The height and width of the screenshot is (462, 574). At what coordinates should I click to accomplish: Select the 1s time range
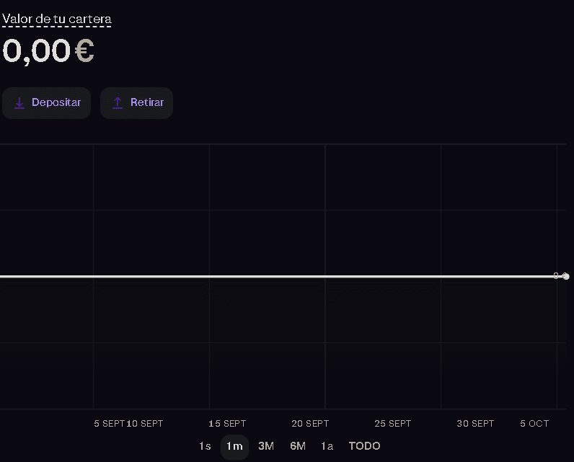(205, 446)
